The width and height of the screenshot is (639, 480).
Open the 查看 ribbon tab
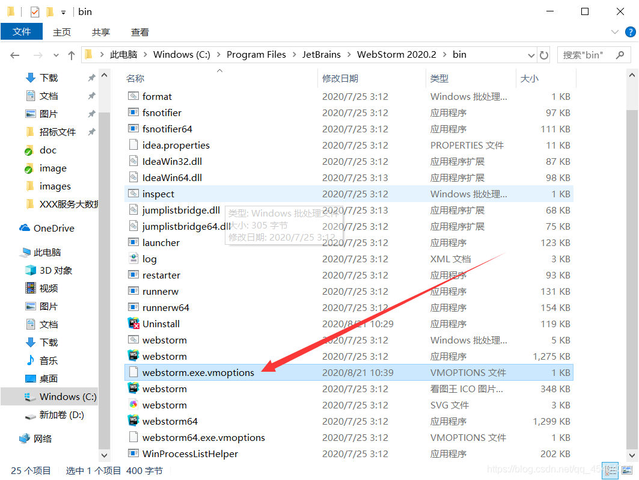tap(140, 32)
